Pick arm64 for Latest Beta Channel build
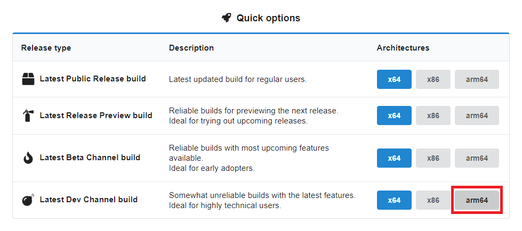 click(x=477, y=158)
